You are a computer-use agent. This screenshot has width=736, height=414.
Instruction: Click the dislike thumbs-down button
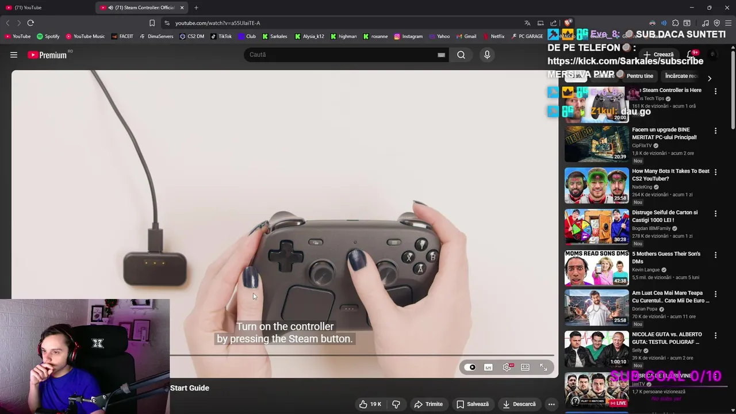click(396, 404)
